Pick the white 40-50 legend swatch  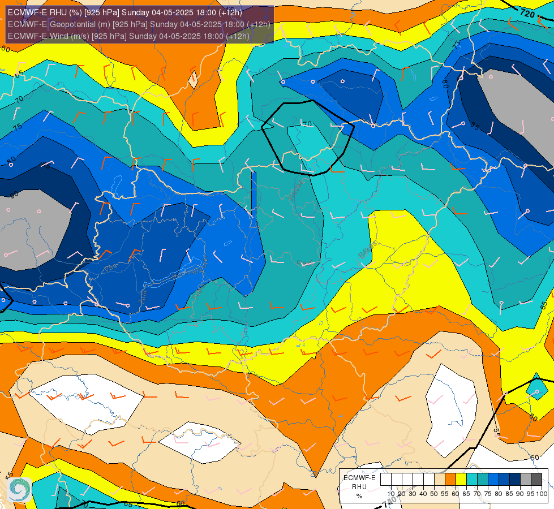tap(429, 479)
